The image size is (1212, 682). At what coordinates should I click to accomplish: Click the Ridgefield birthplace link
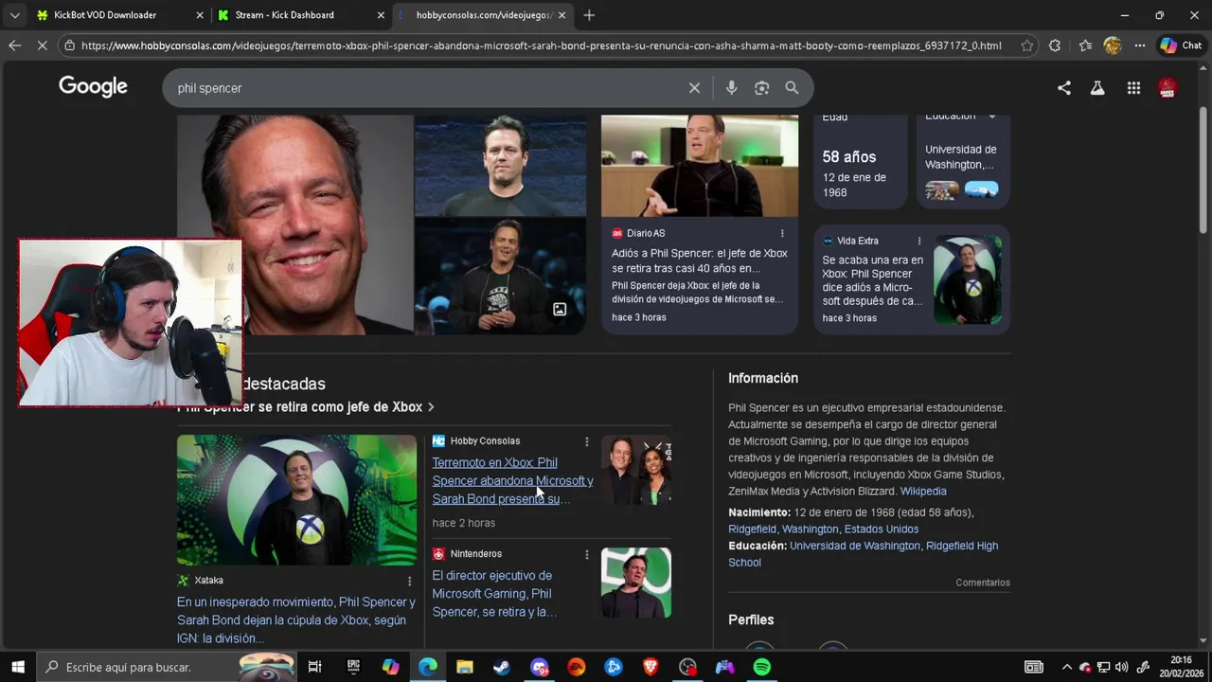pos(753,529)
